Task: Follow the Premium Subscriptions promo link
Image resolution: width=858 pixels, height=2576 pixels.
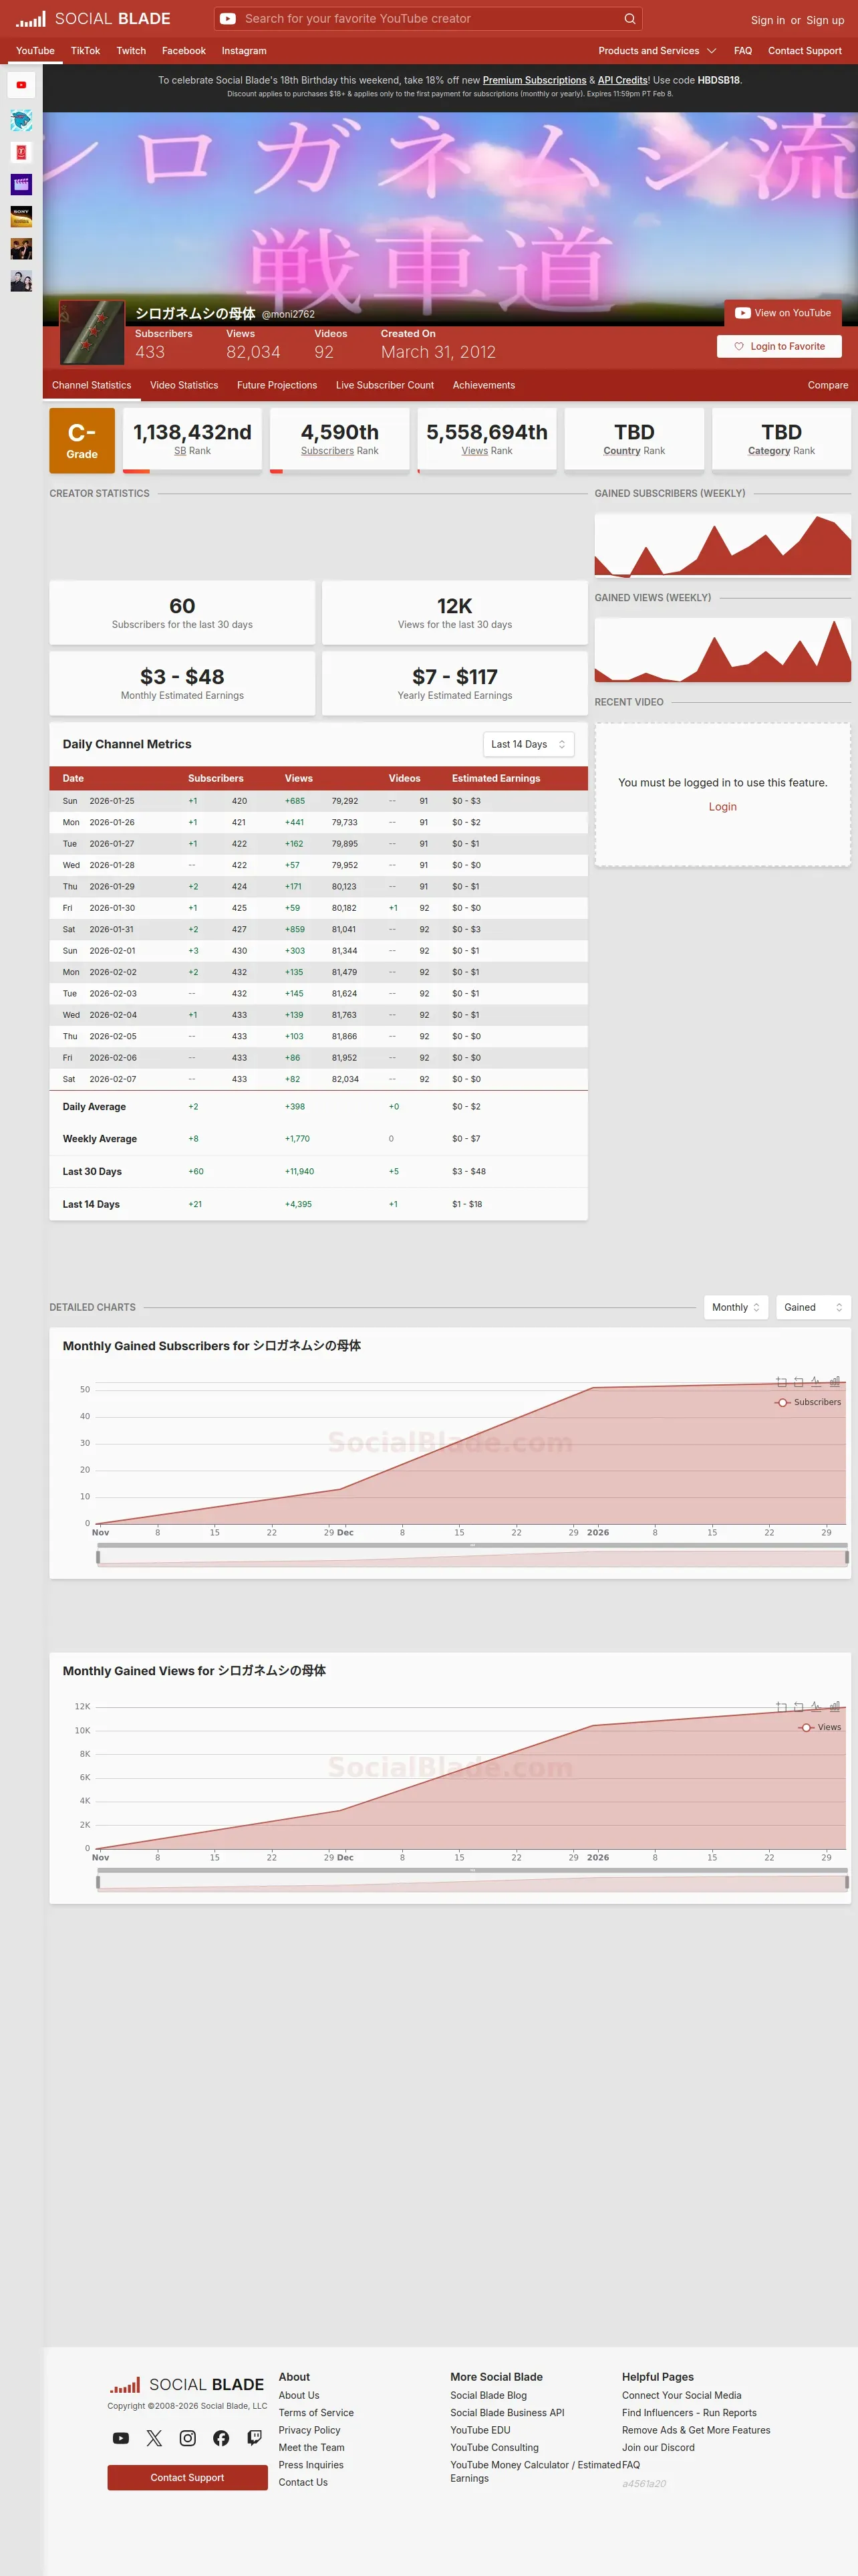Action: (x=535, y=80)
